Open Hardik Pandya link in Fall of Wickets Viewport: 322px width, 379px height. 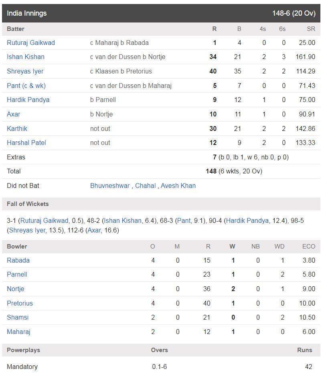coord(247,221)
